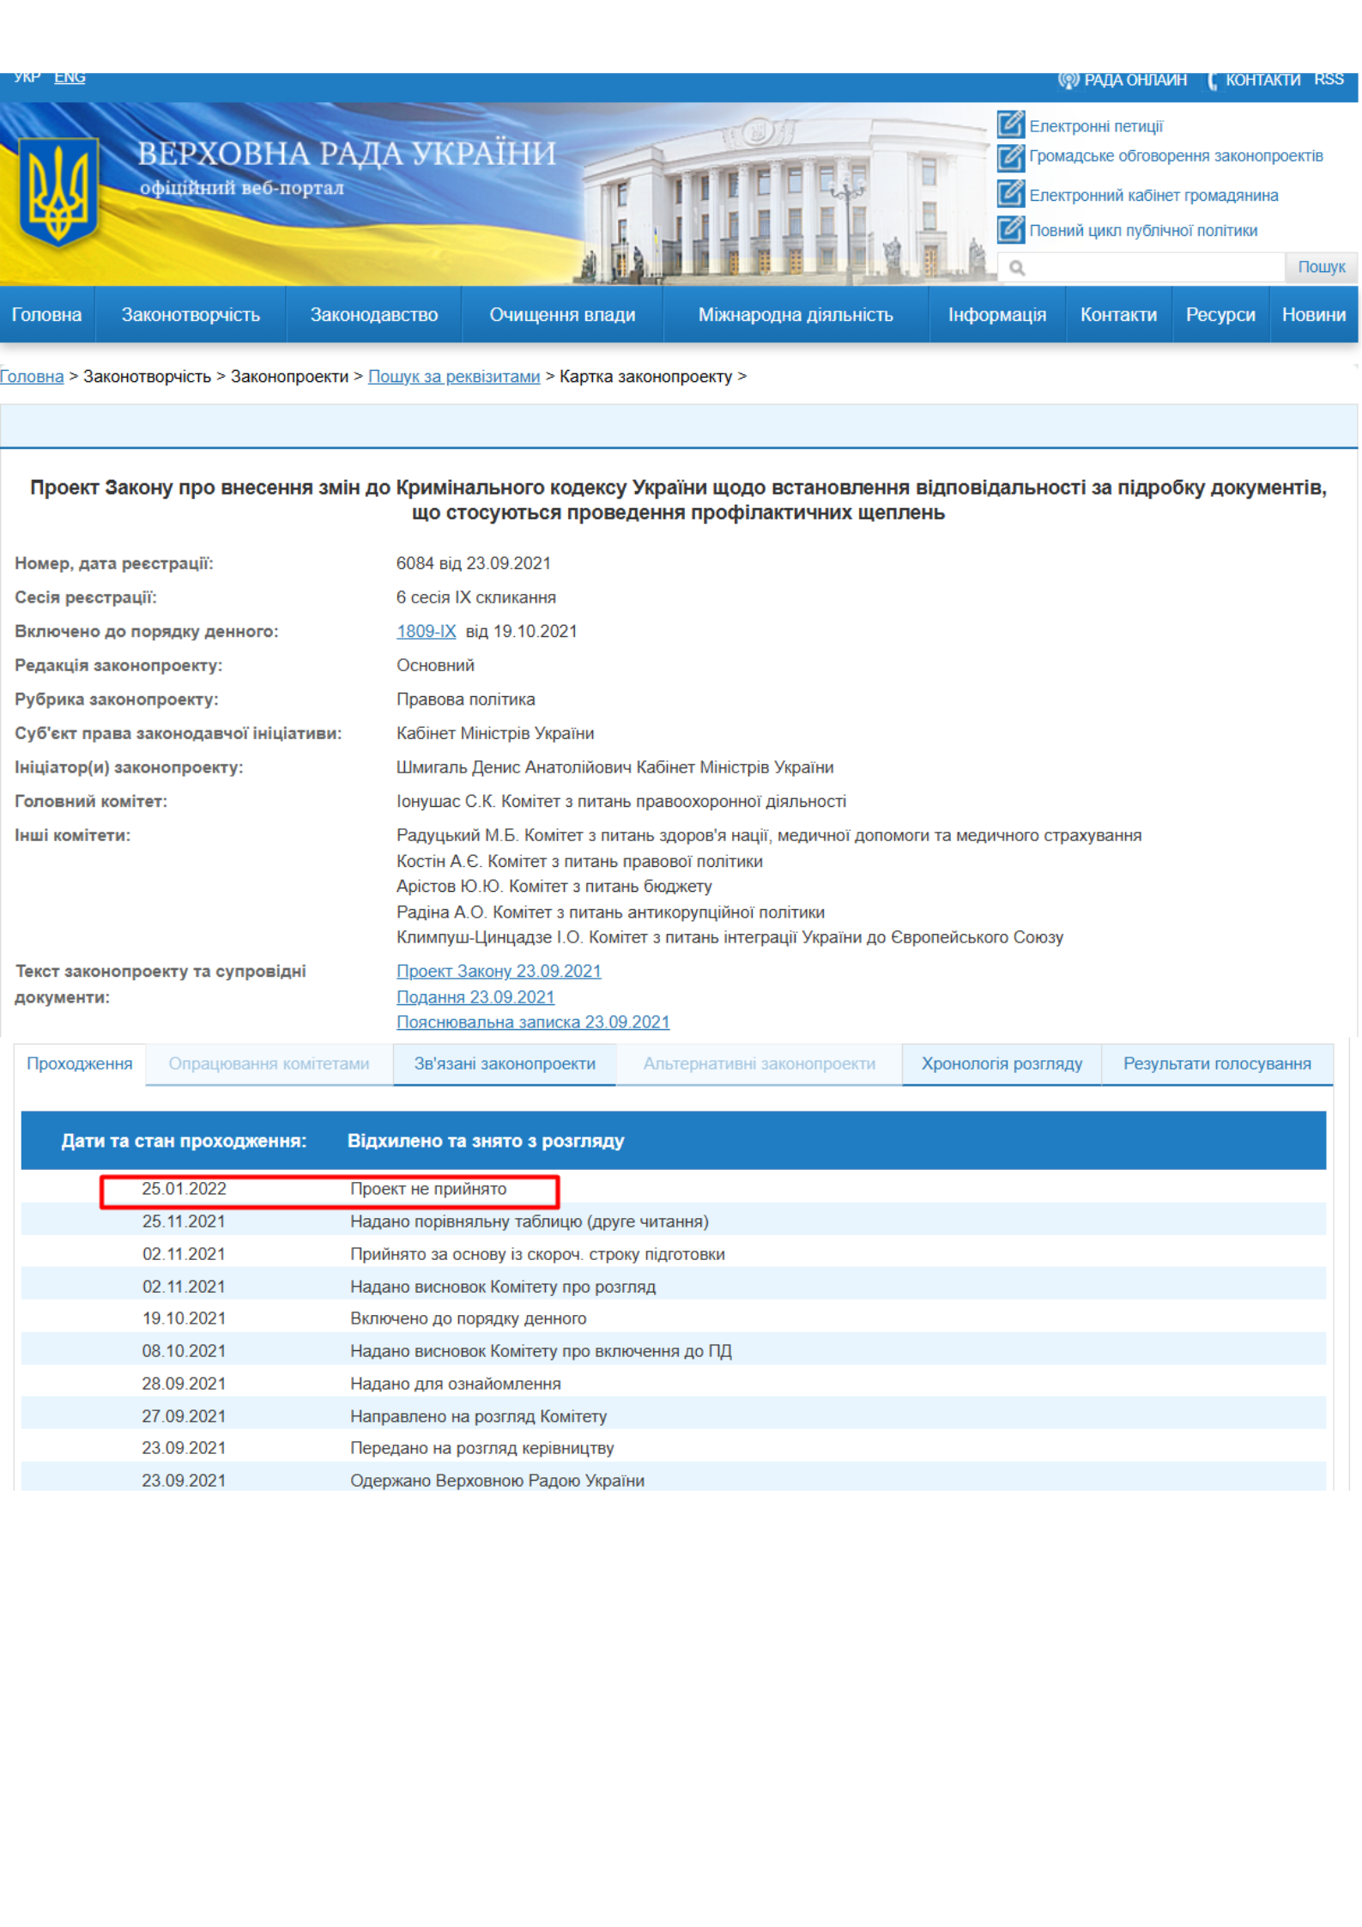Open РАДА ОНЛАЙН link
The height and width of the screenshot is (1927, 1362).
(1135, 80)
